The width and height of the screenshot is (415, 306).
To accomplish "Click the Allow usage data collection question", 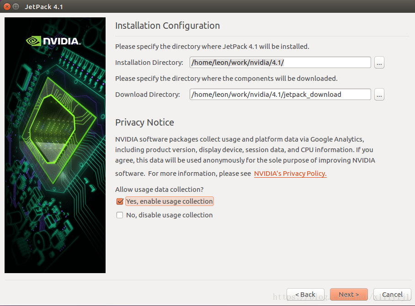I will pyautogui.click(x=160, y=190).
